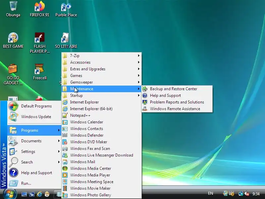The width and height of the screenshot is (265, 199).
Task: Click the Windows Live Messenger people icon
Action: click(x=65, y=155)
